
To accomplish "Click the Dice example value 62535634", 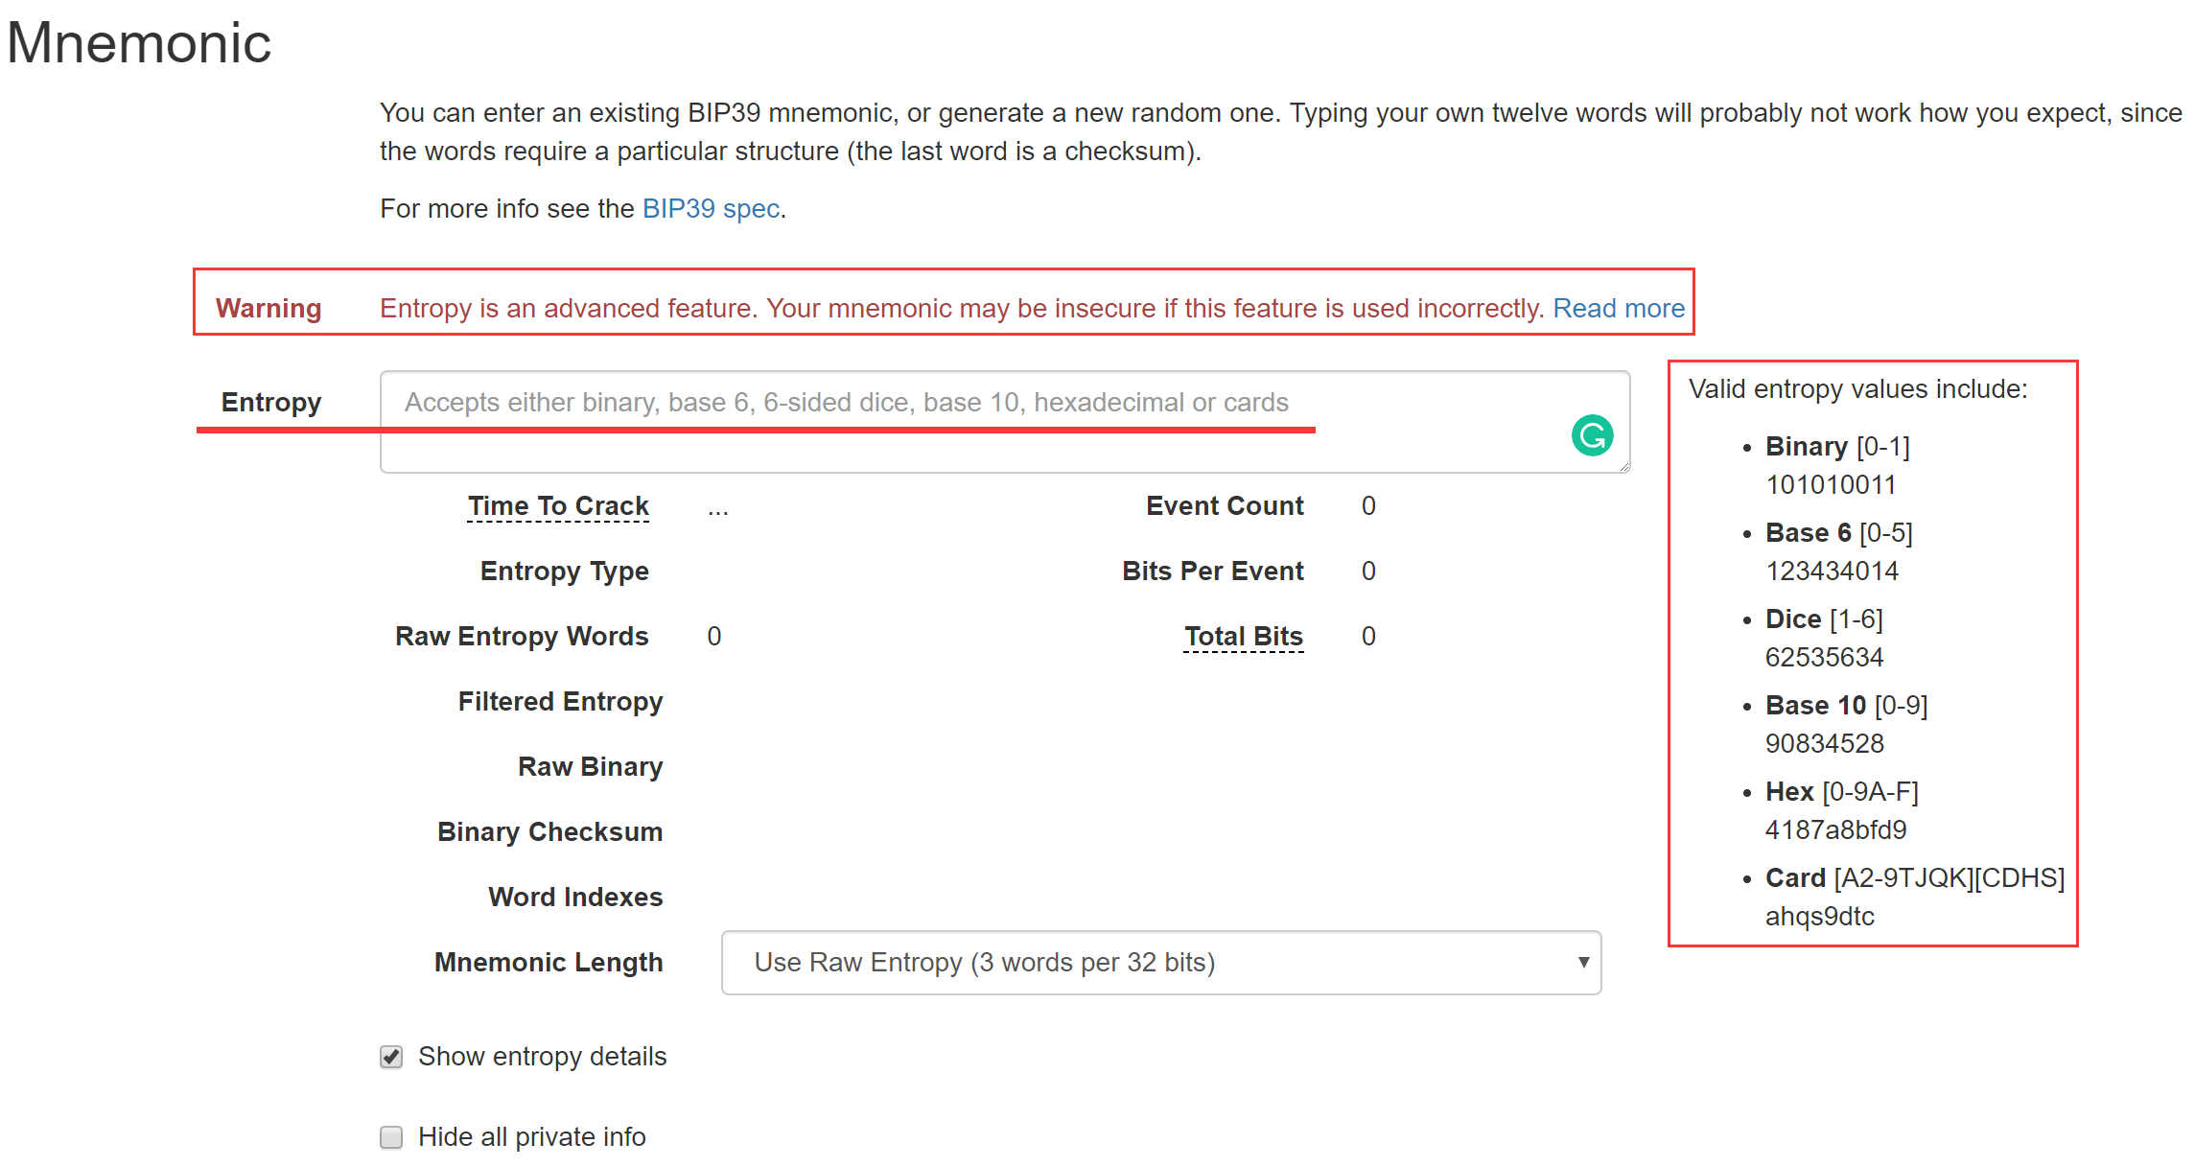I will (x=1824, y=658).
